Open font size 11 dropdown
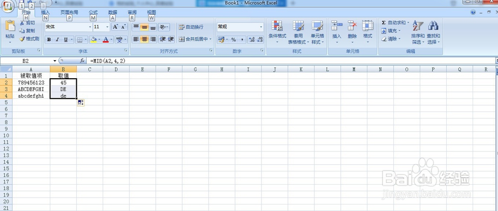 [108, 27]
